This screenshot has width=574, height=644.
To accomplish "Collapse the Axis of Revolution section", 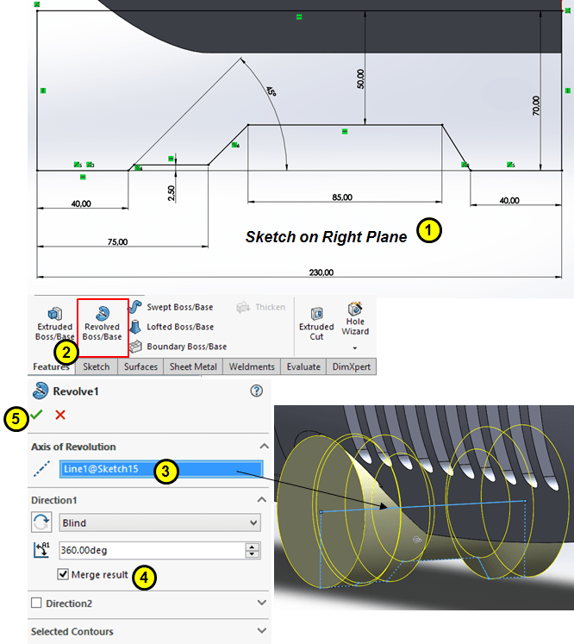I will tap(262, 447).
